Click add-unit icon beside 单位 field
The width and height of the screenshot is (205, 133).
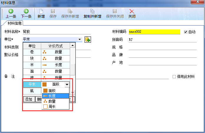click(x=87, y=39)
